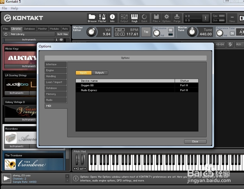244x189 pixels.
Task: Toggle the Reference Tone On button
Action: pos(232,33)
